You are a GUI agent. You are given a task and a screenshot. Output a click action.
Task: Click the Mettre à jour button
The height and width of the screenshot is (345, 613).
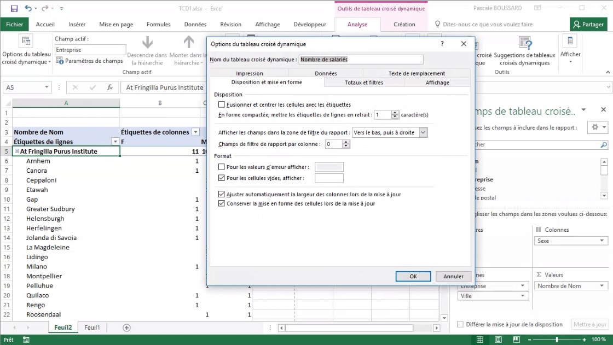pyautogui.click(x=590, y=324)
